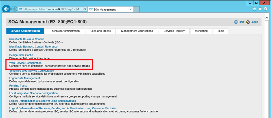271x118 pixels.
Task: Open Simplified Web Service Configuration link
Action: 31,71
